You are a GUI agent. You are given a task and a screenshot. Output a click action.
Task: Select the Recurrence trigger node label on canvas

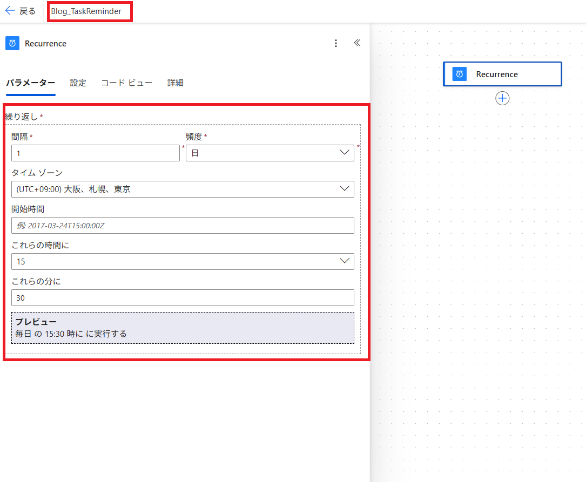[496, 74]
